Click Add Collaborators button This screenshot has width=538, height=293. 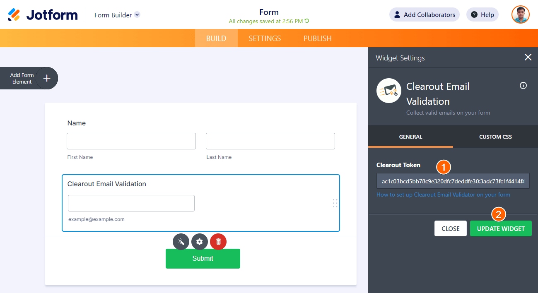point(425,14)
